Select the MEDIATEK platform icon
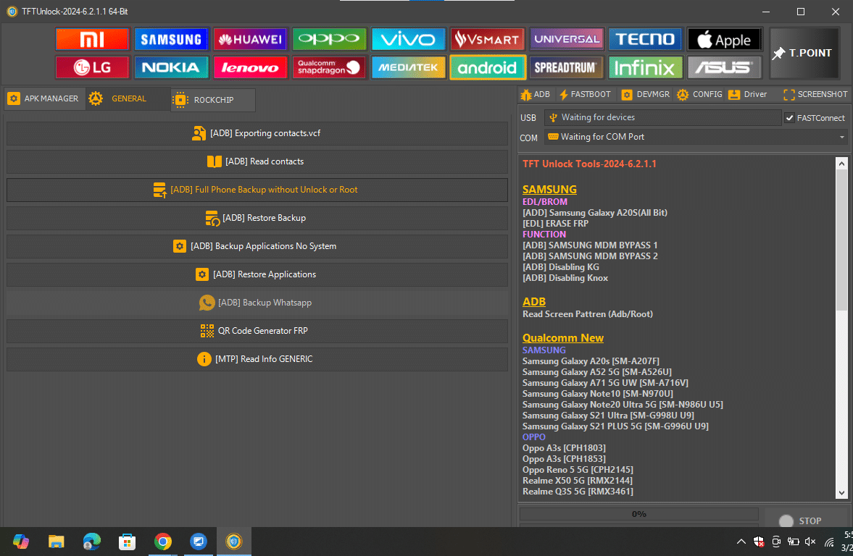Screen dimensions: 853x556 point(408,67)
